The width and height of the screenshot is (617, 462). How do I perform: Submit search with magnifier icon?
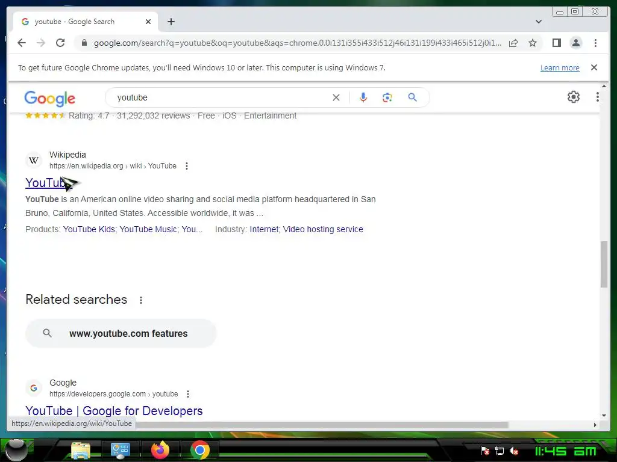click(412, 97)
